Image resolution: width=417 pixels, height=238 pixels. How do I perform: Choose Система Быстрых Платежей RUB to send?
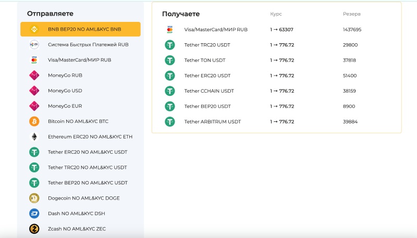tap(88, 45)
